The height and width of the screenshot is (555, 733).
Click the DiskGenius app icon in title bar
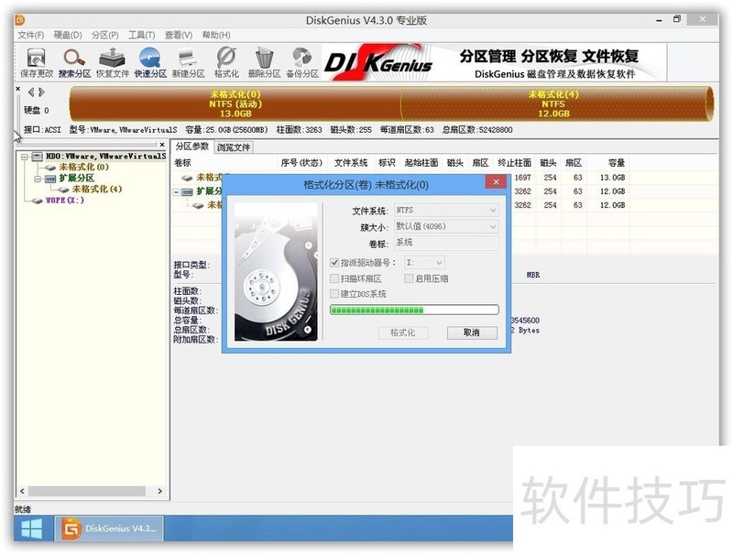pos(20,20)
